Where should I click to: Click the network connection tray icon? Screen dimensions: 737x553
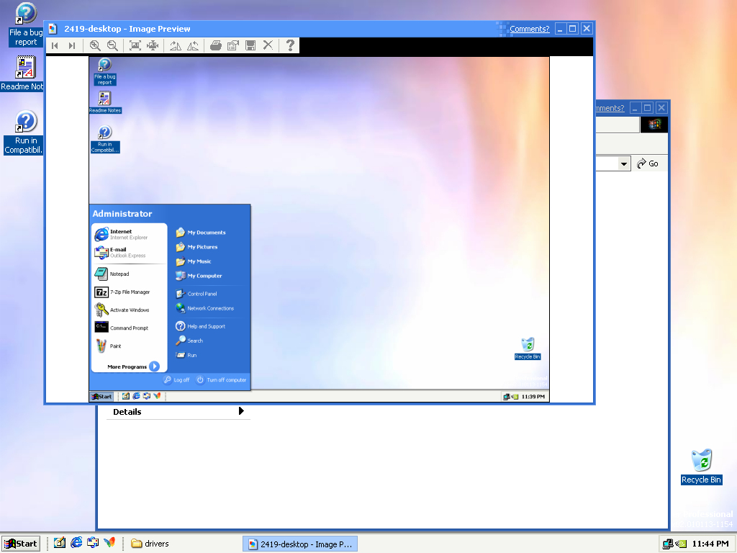tap(667, 544)
